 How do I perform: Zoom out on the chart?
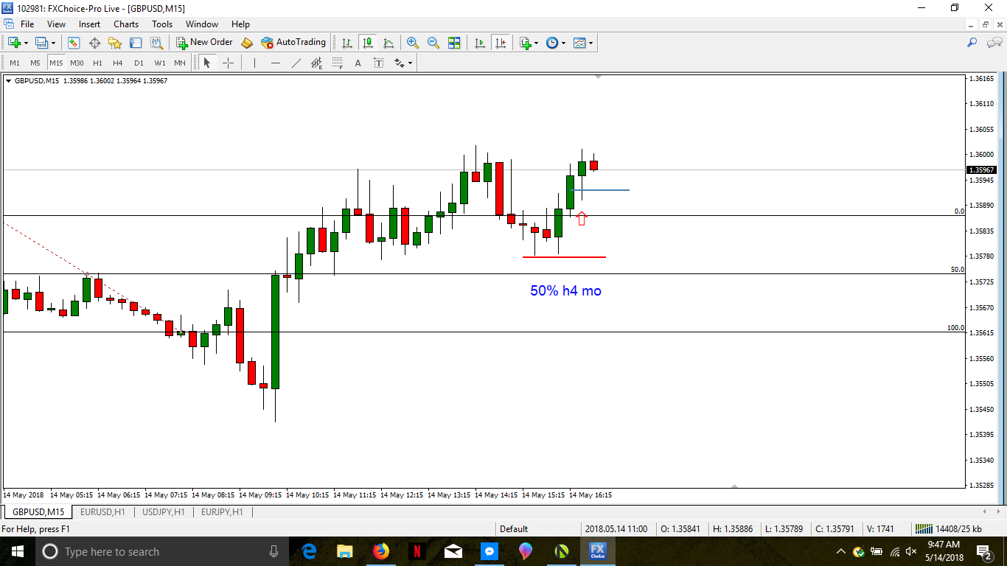433,43
